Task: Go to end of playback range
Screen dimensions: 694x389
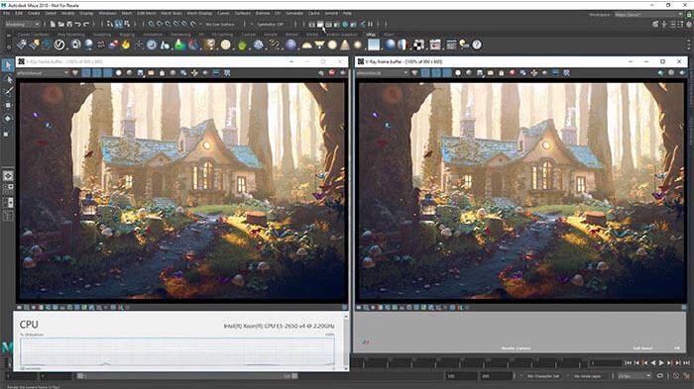Action: (686, 363)
